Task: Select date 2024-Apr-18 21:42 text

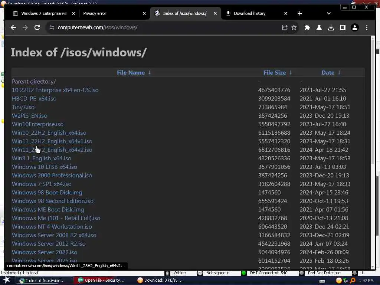Action: tap(324, 150)
